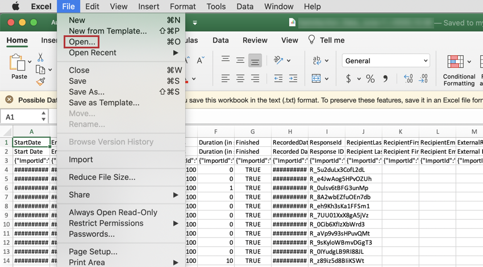Viewport: 483px width, 267px height.
Task: Select Save As... menu item
Action: pos(86,92)
